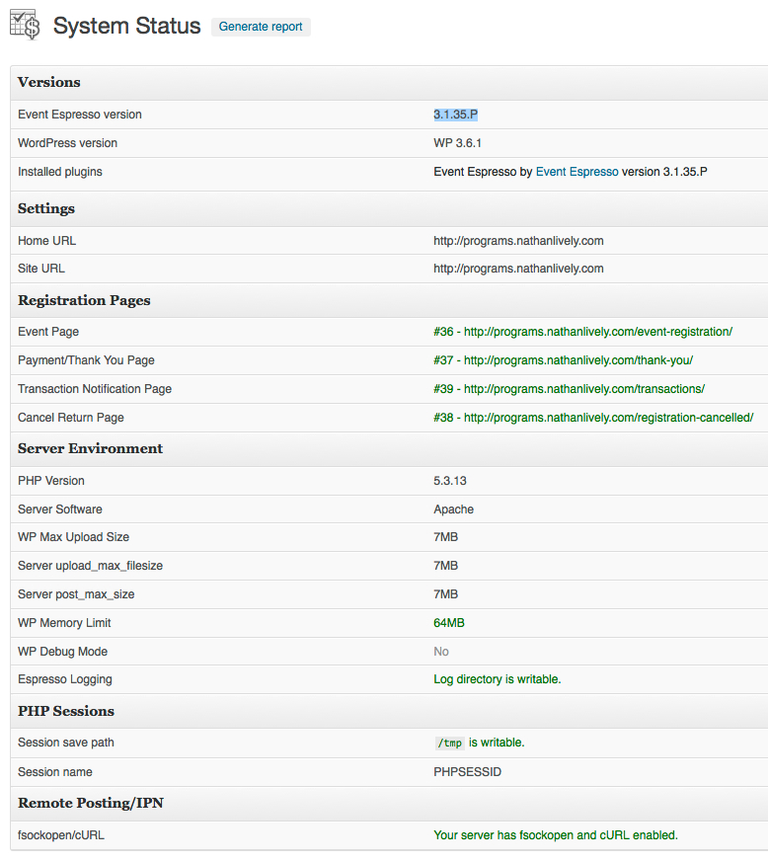The width and height of the screenshot is (768, 862).
Task: Click the System Status page title
Action: (x=126, y=26)
